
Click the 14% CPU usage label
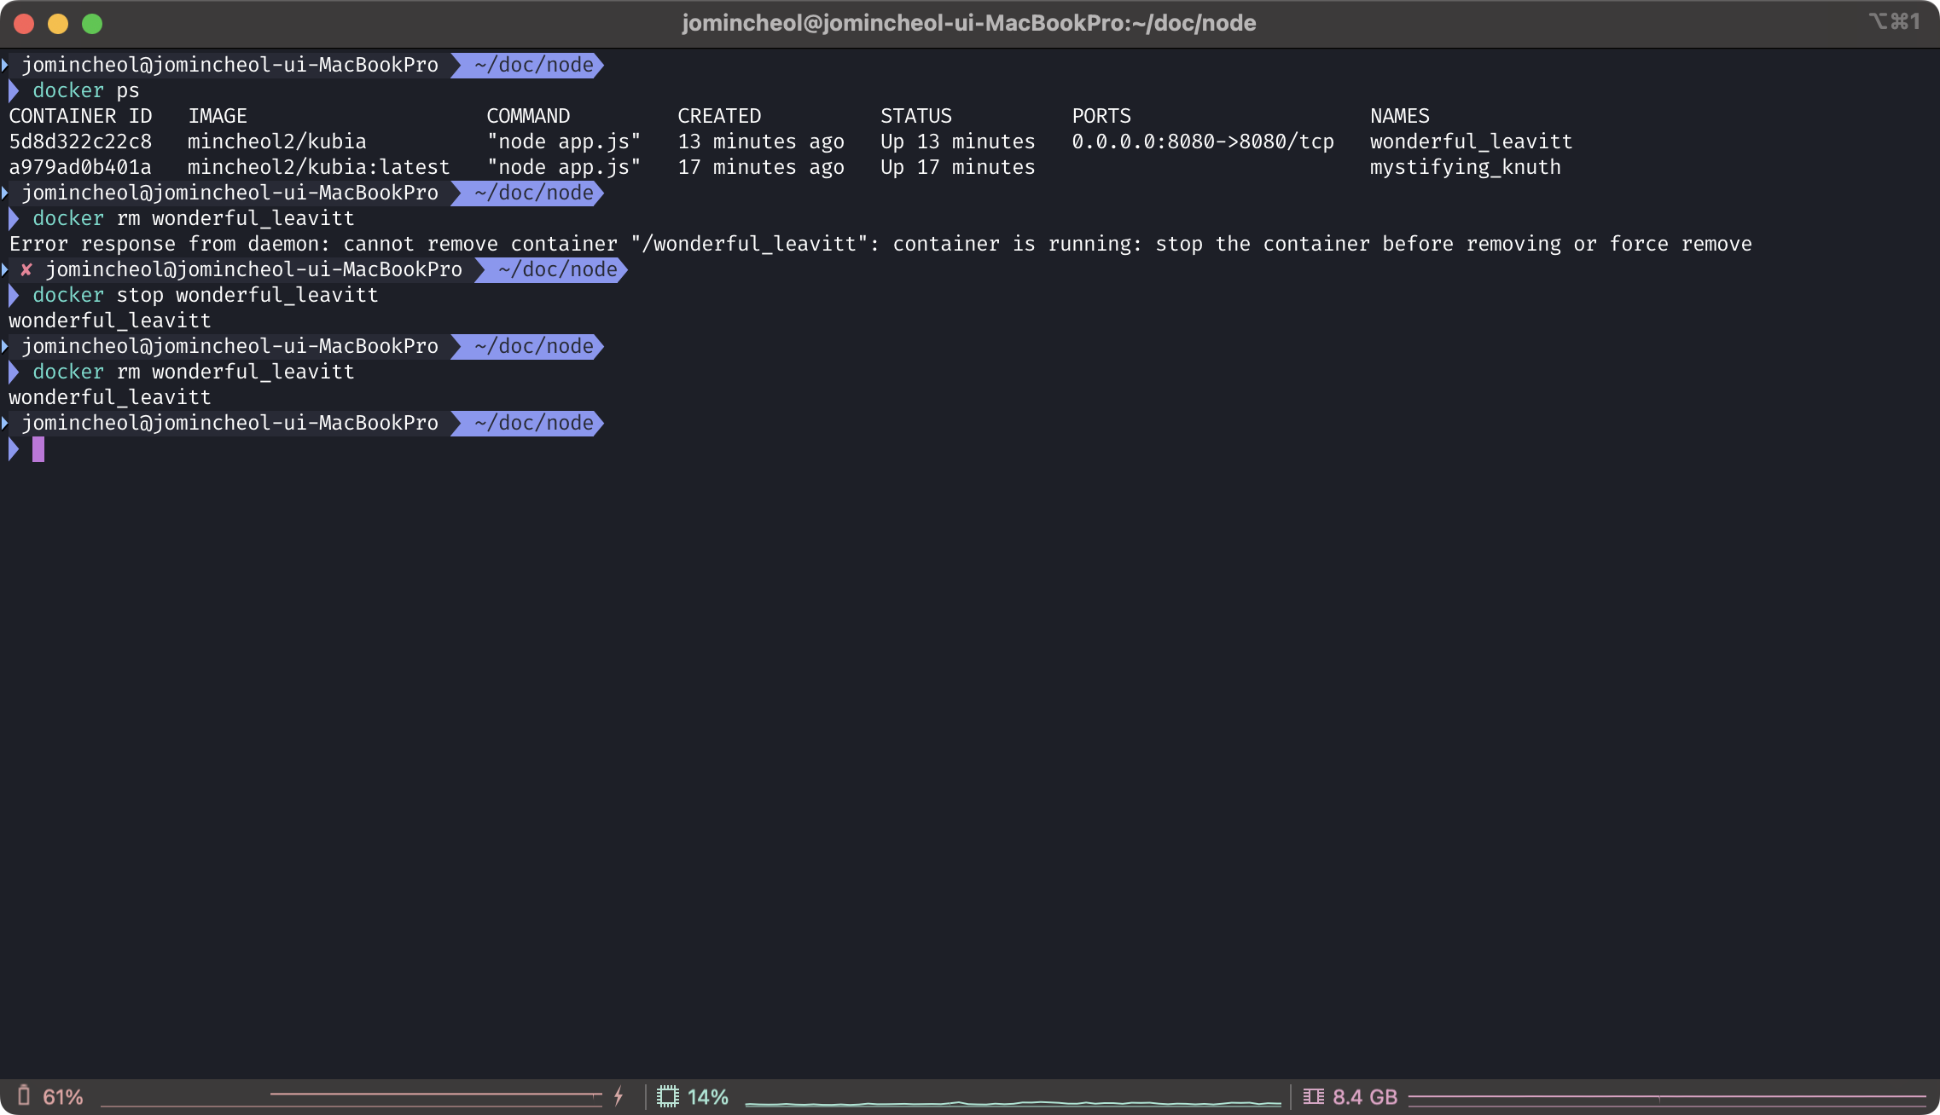click(707, 1097)
